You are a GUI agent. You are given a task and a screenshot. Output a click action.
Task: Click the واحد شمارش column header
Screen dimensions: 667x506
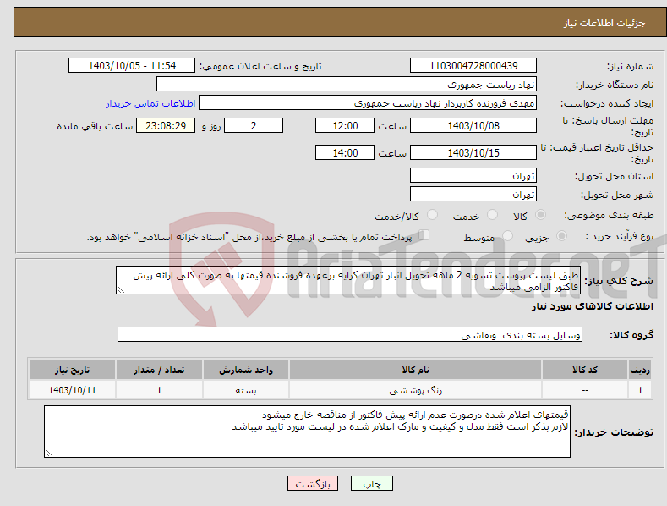(x=246, y=370)
